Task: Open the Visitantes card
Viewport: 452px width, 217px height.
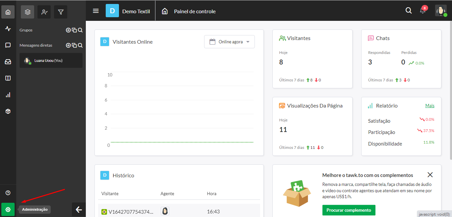Action: 312,59
